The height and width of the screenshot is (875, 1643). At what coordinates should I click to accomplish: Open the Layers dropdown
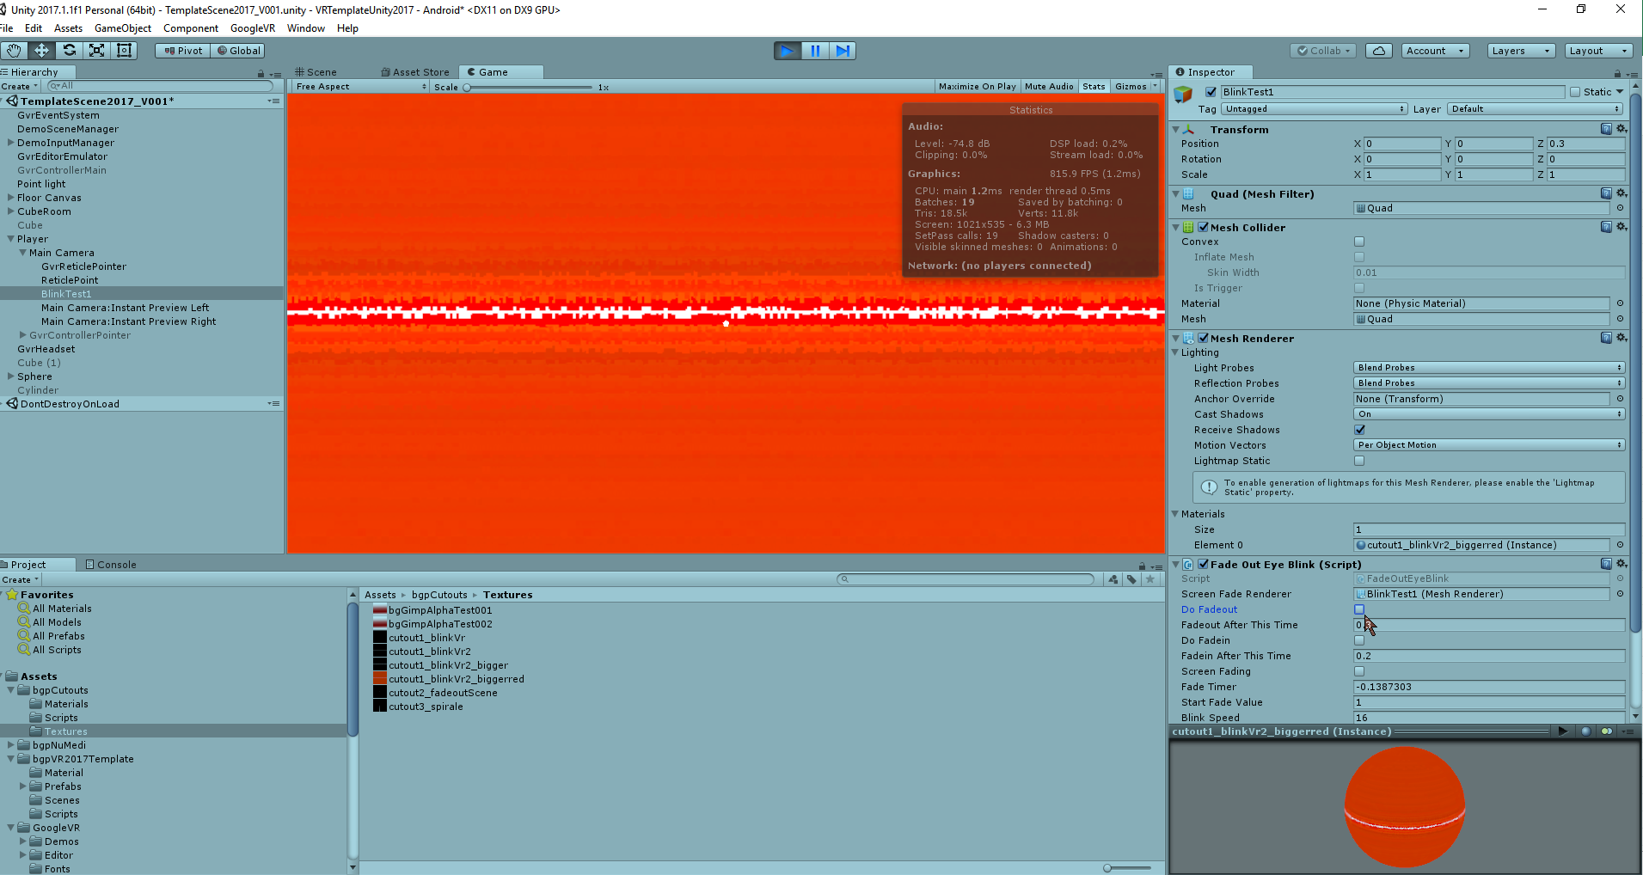click(x=1520, y=51)
